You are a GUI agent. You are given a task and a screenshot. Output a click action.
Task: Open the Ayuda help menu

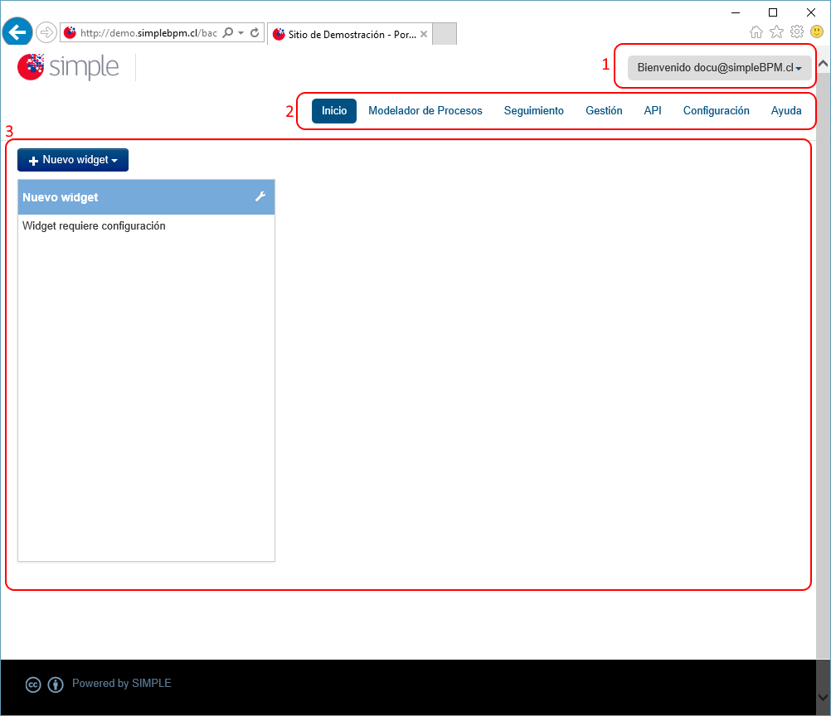tap(786, 111)
